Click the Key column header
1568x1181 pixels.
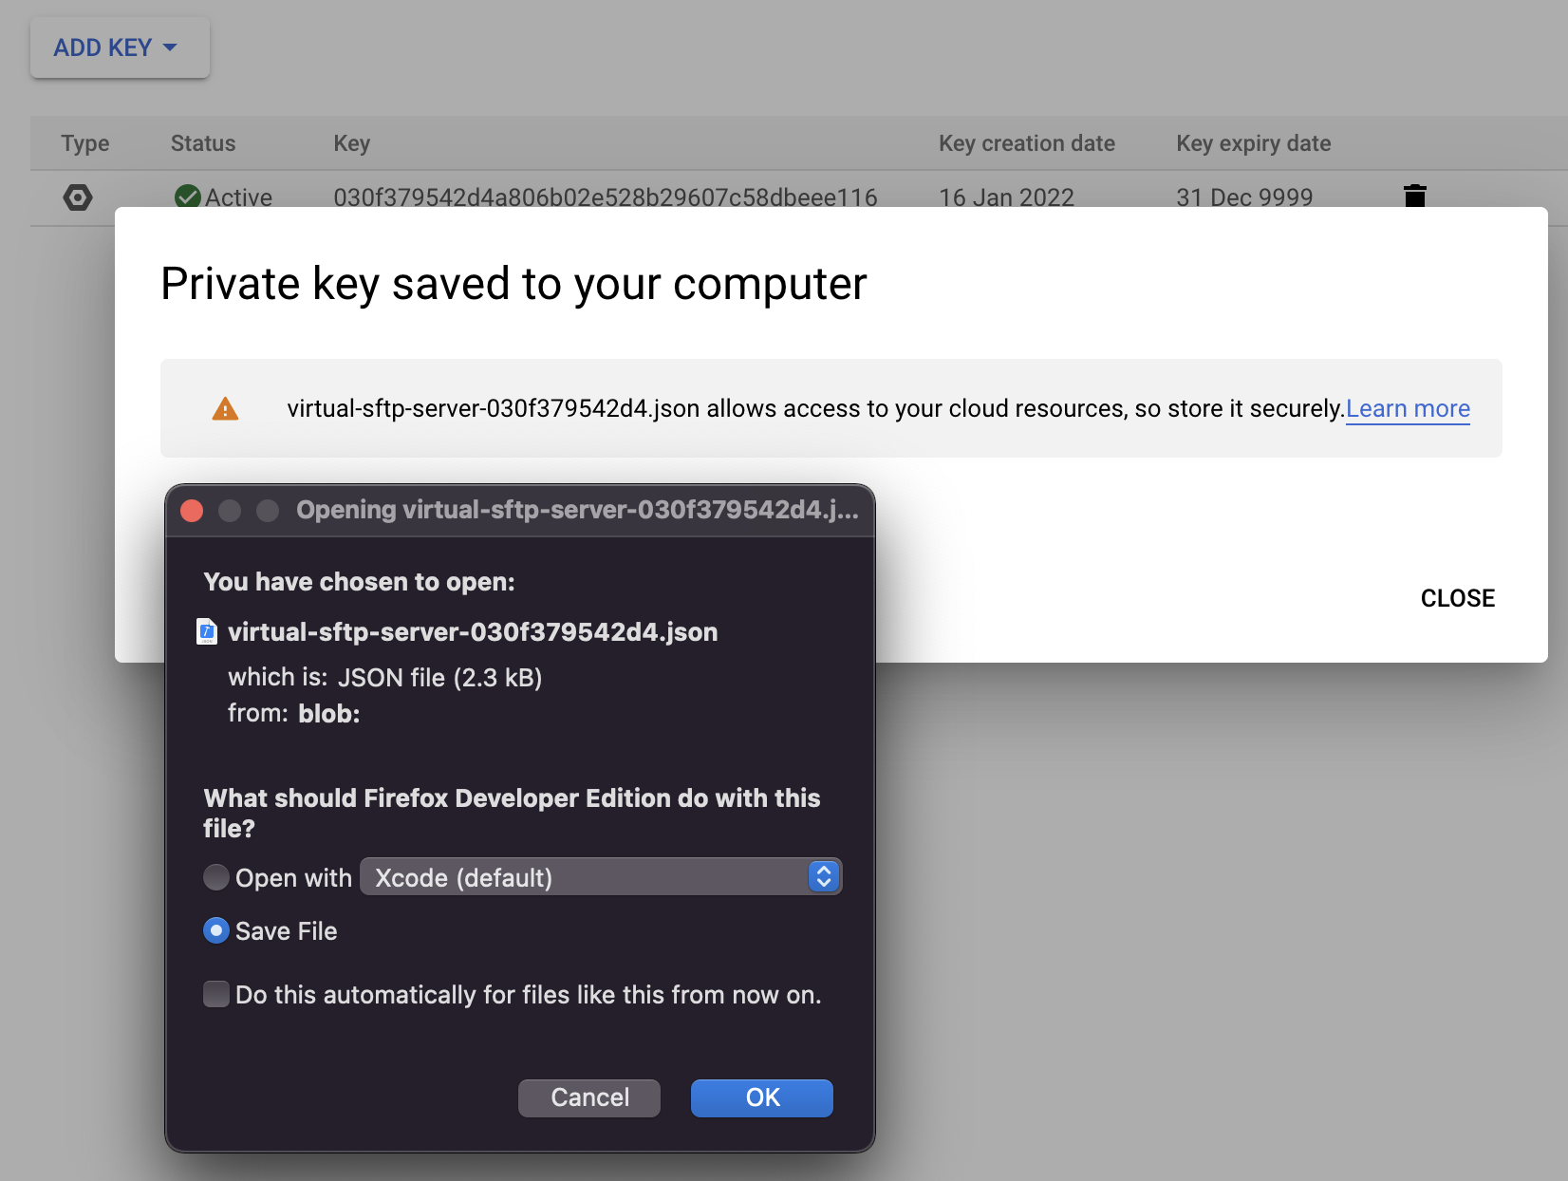point(351,143)
